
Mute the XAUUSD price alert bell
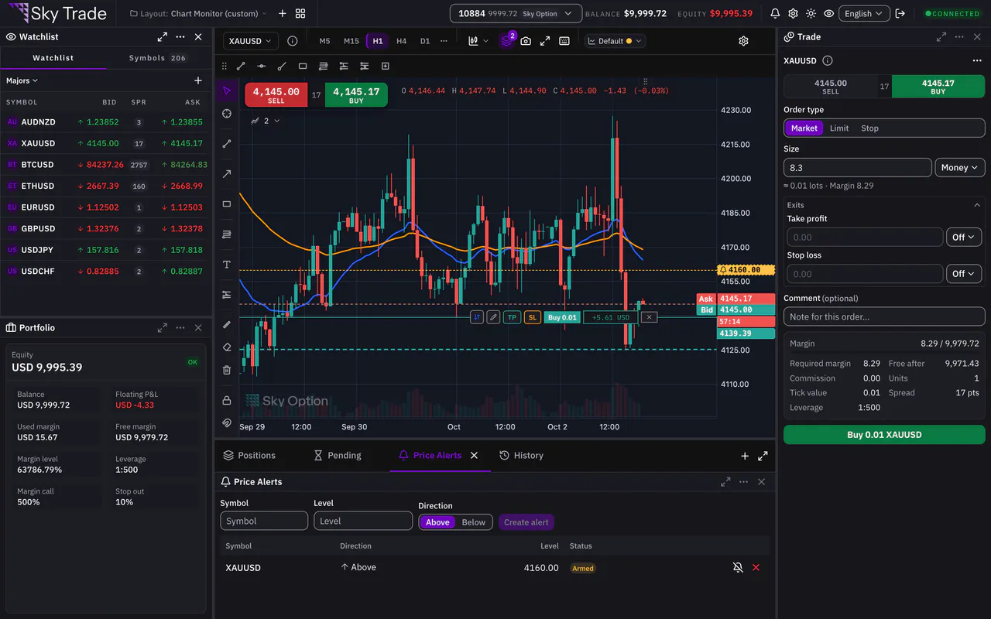tap(738, 567)
